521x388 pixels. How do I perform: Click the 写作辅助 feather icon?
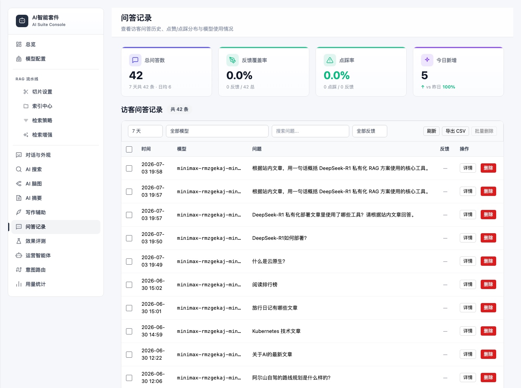[19, 212]
